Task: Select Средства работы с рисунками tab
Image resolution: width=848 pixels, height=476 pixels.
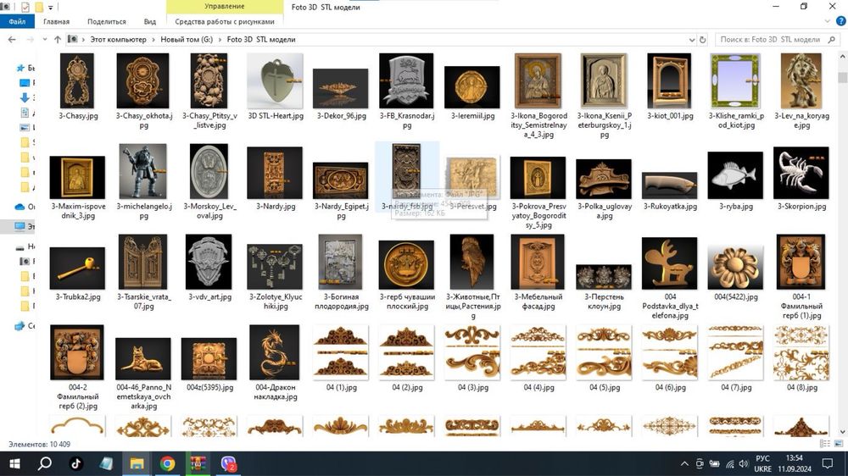Action: click(225, 22)
